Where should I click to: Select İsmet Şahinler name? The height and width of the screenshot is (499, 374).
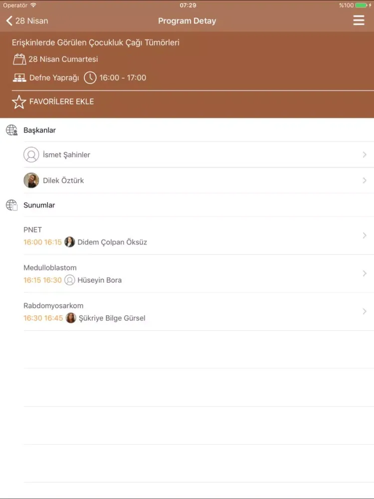66,155
